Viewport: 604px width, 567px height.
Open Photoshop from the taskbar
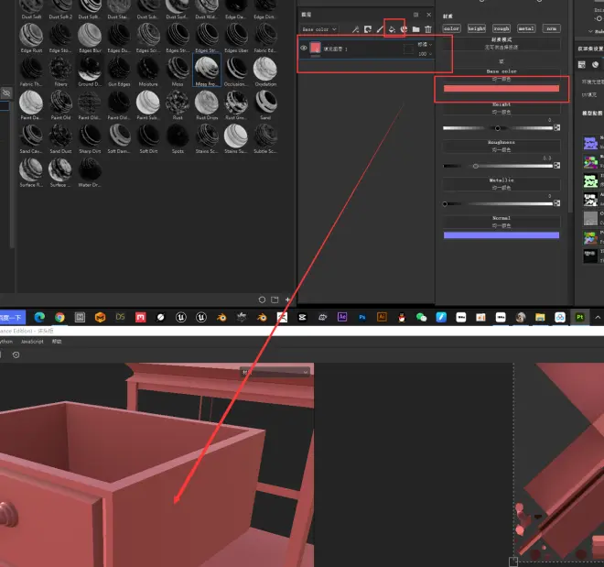pyautogui.click(x=362, y=317)
